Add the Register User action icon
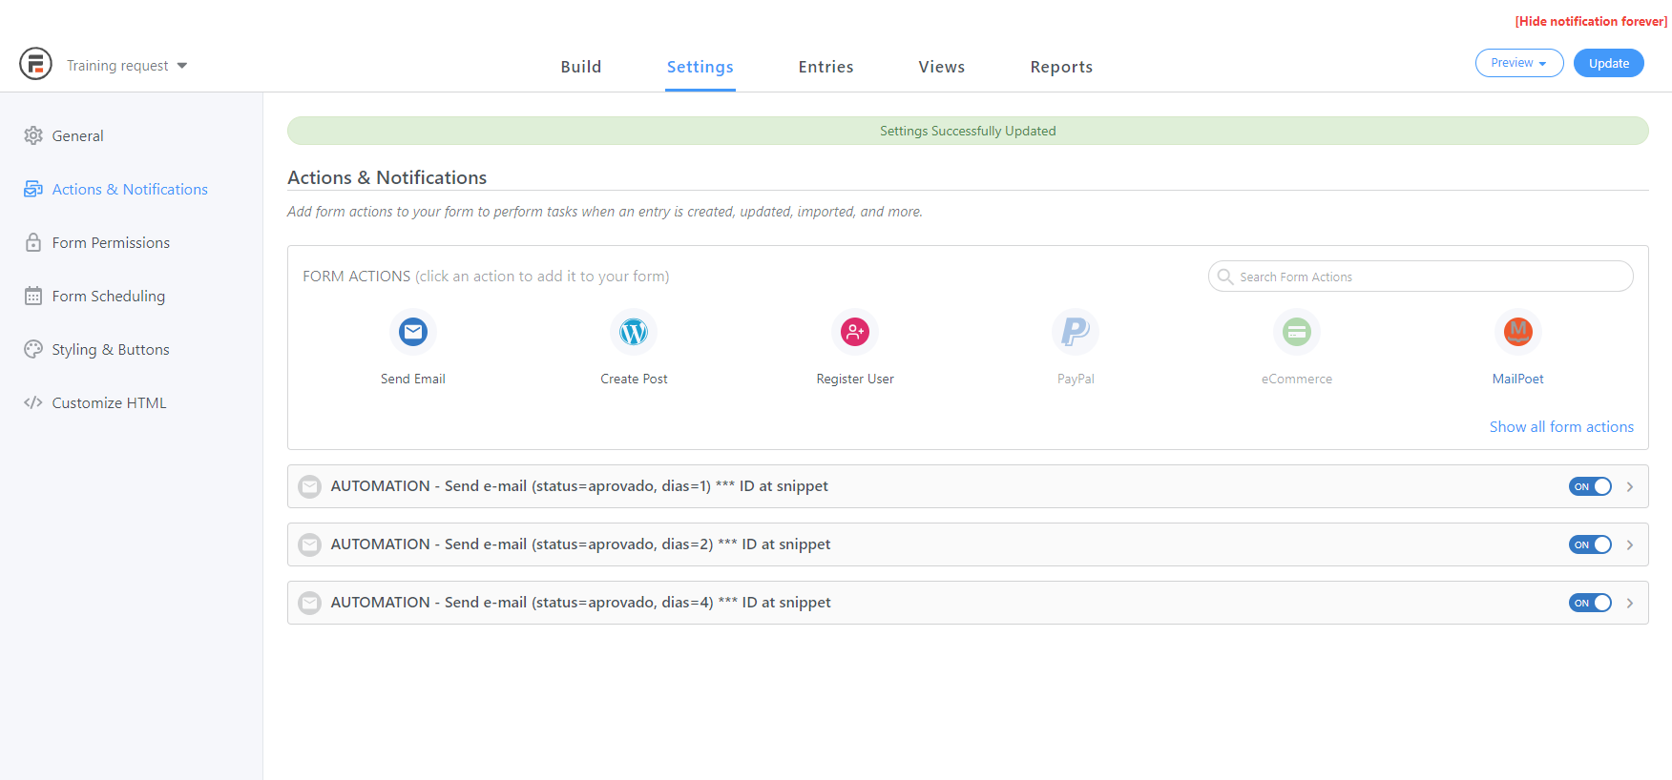This screenshot has height=780, width=1672. pyautogui.click(x=855, y=332)
